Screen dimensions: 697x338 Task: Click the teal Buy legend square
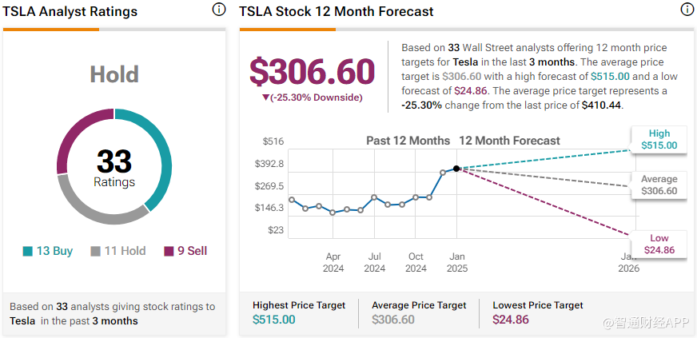(x=28, y=251)
